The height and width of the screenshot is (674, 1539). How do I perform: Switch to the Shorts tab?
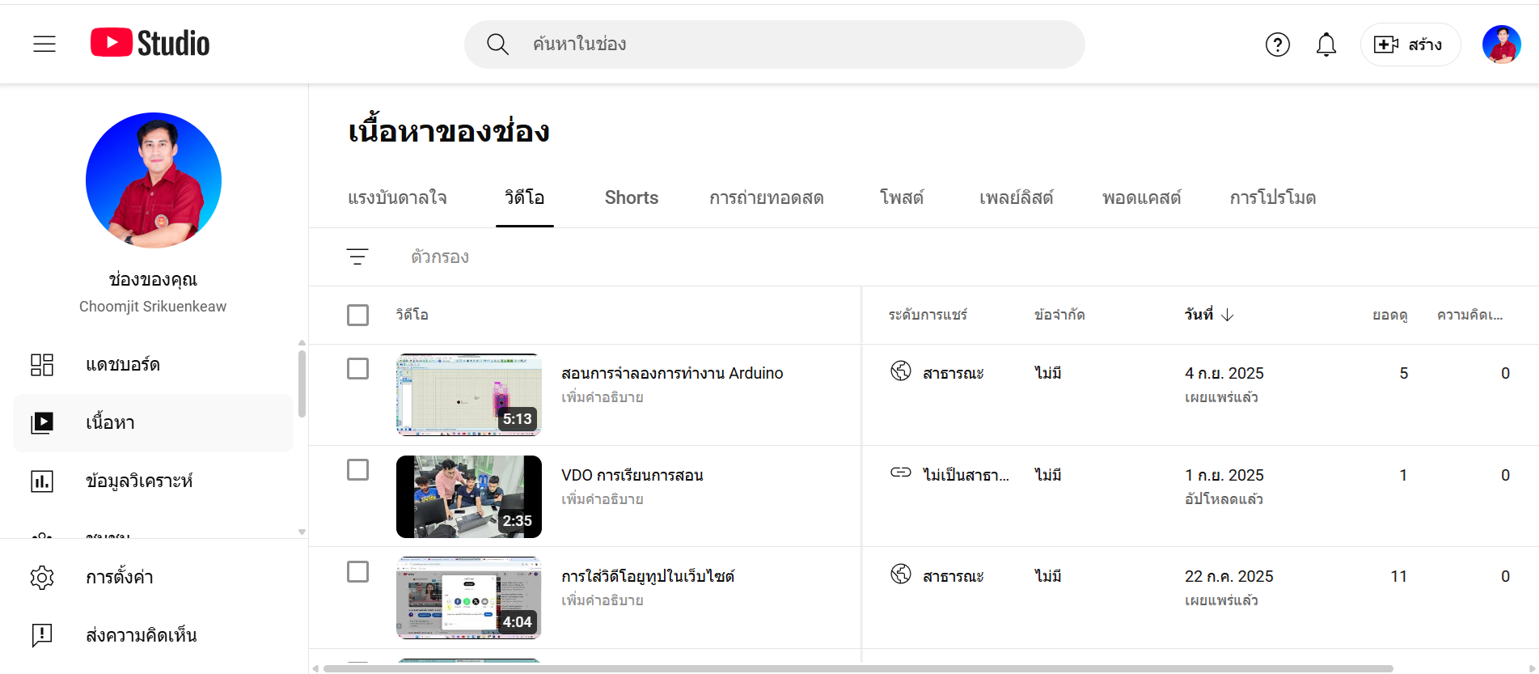point(631,198)
